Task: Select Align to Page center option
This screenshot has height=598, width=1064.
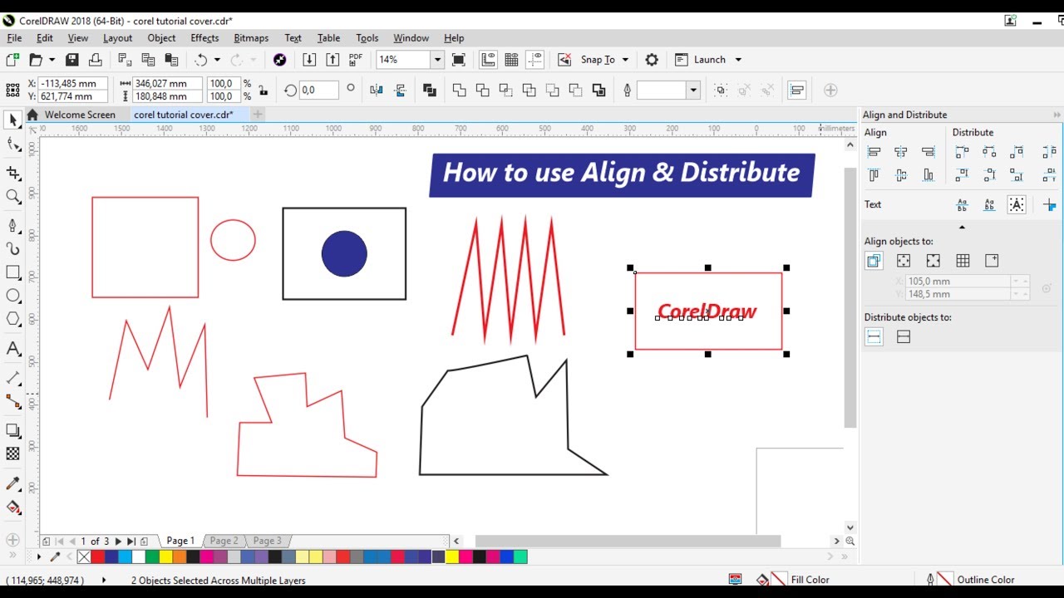Action: [933, 261]
